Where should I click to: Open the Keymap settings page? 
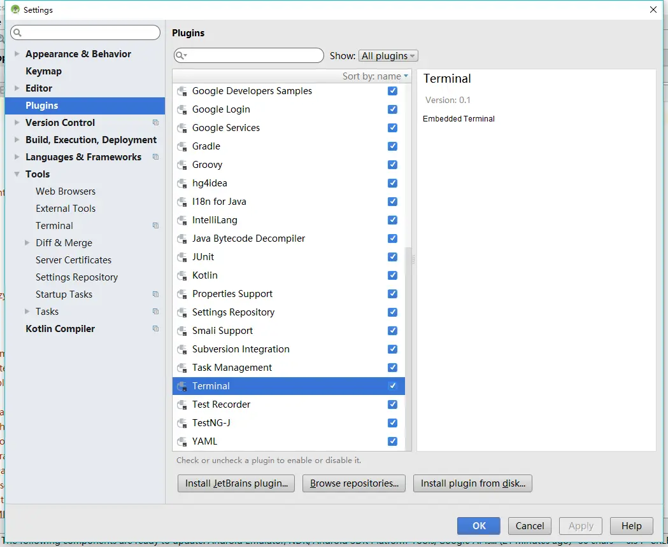click(43, 71)
